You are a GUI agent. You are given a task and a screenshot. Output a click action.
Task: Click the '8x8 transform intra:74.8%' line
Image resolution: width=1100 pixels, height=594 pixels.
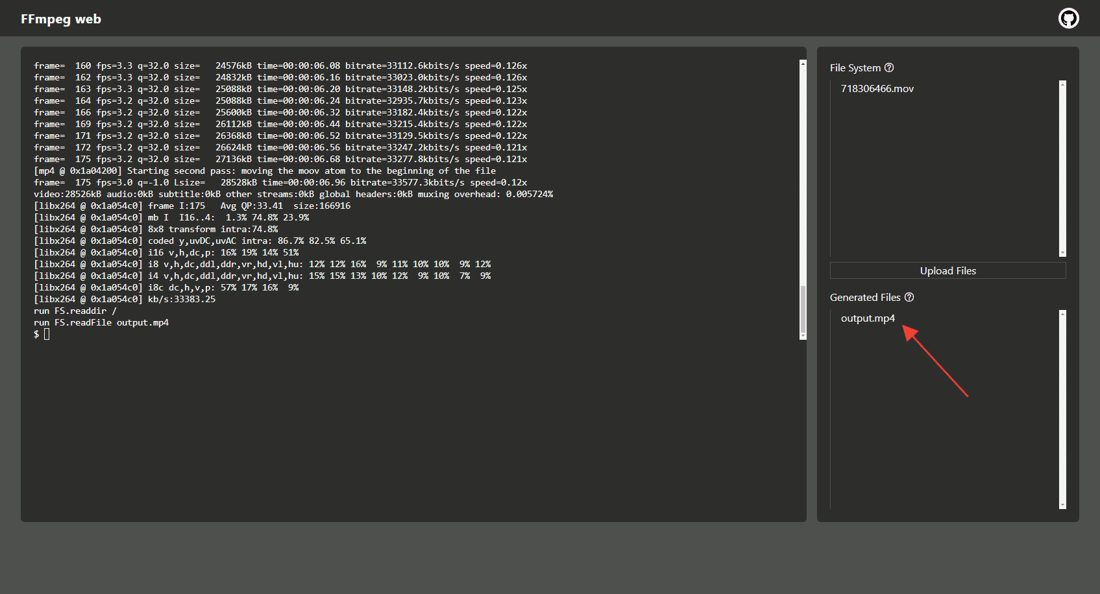156,229
